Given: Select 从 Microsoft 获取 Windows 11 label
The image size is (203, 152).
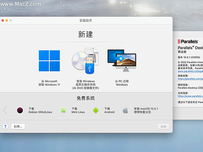Looking at the screenshot, I should pyautogui.click(x=49, y=83).
